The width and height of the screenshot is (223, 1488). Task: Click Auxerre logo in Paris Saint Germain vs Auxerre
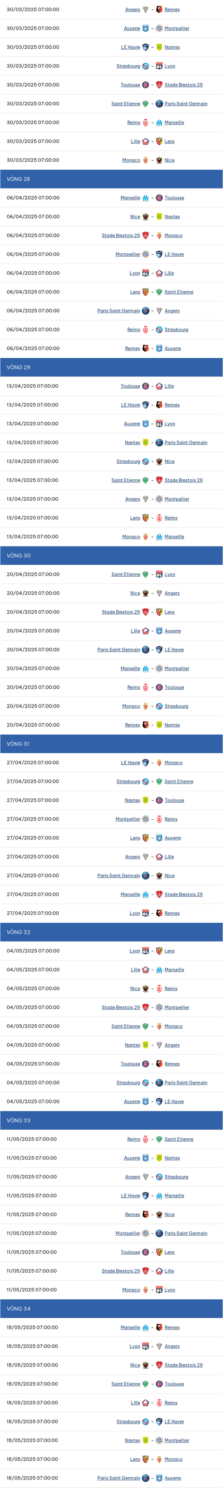point(159,1478)
